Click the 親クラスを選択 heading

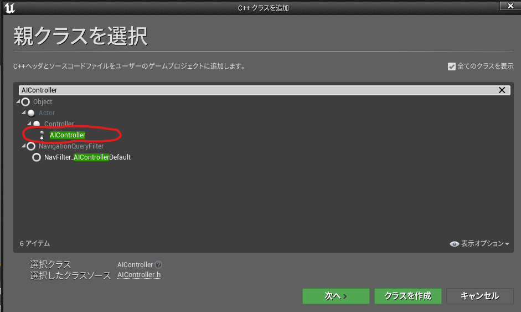tap(80, 36)
